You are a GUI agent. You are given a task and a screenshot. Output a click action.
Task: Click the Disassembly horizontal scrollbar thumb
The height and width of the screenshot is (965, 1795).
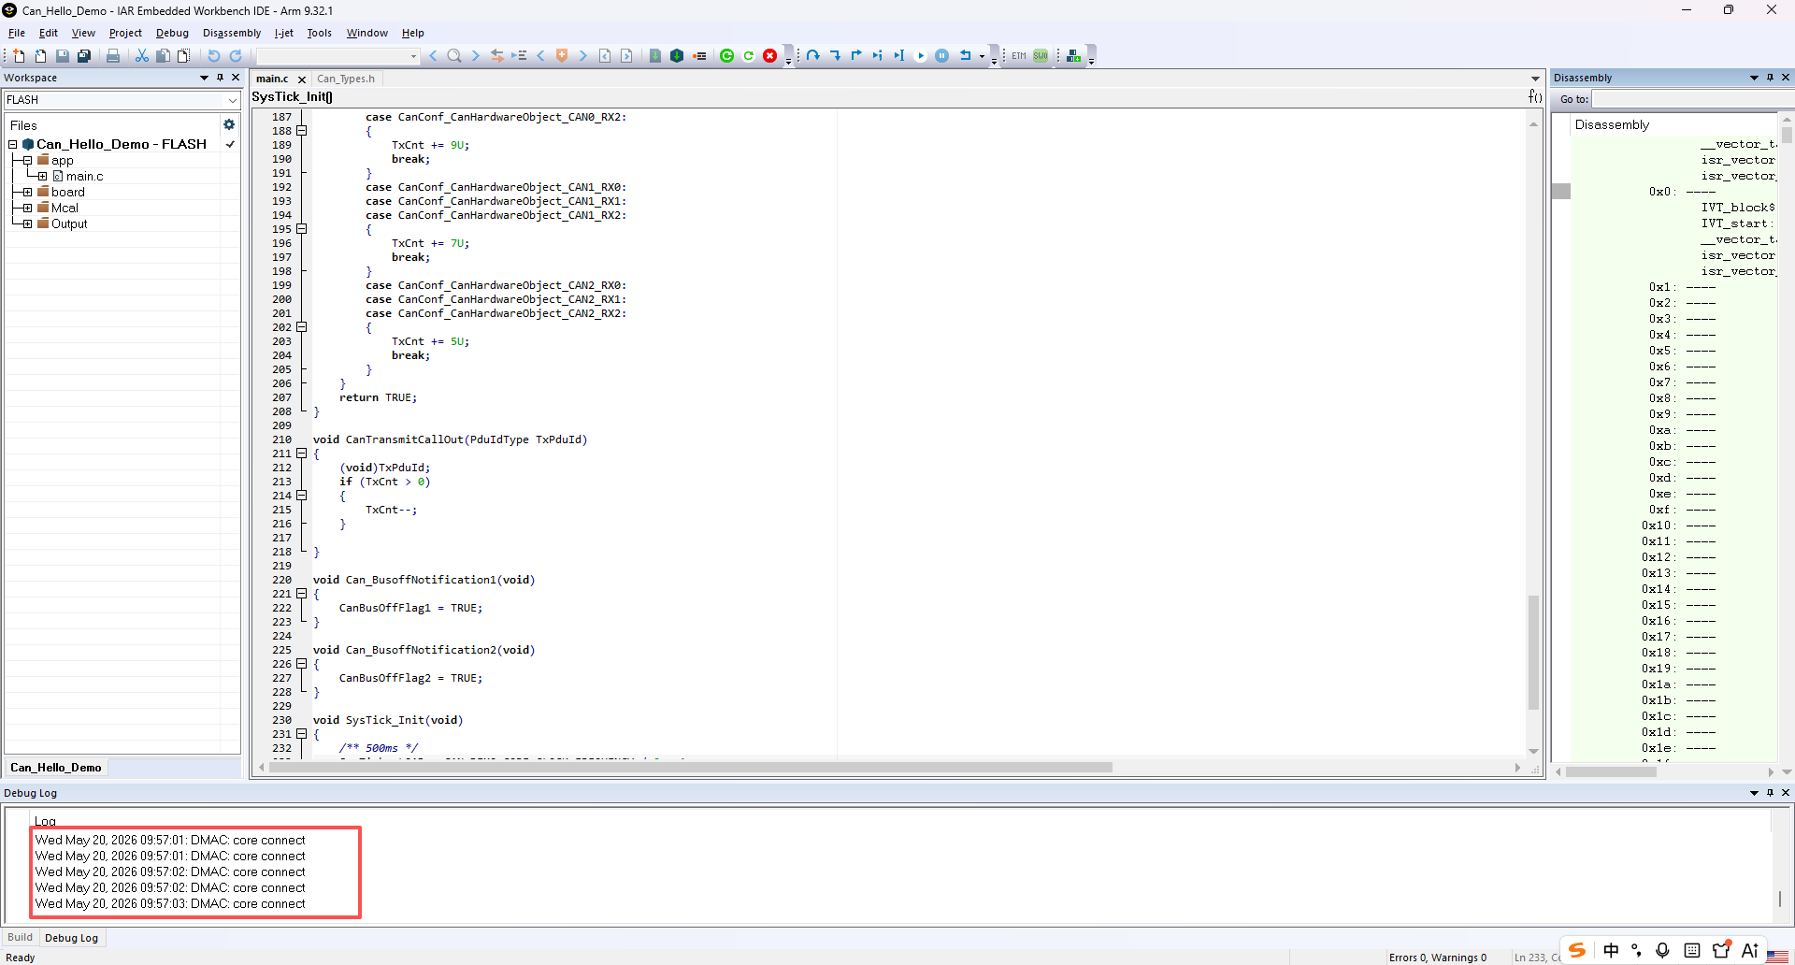point(1611,772)
